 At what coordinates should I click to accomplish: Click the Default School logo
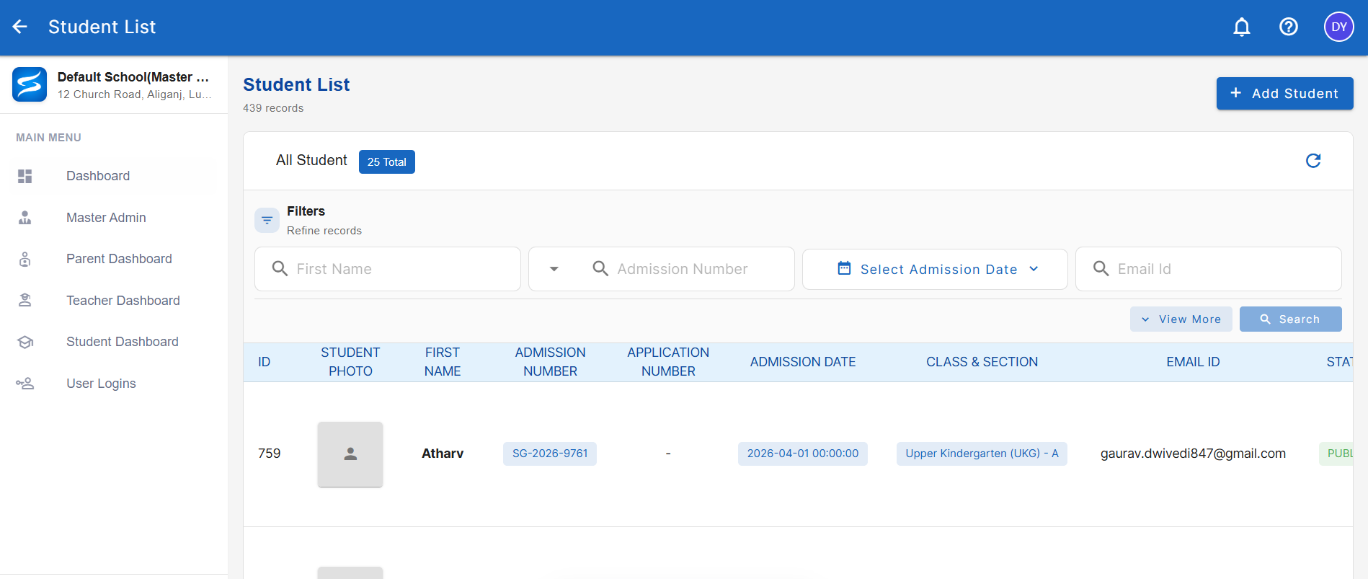[30, 84]
